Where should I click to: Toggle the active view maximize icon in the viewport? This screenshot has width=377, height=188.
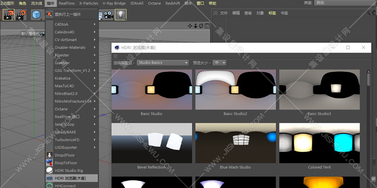click(x=207, y=26)
